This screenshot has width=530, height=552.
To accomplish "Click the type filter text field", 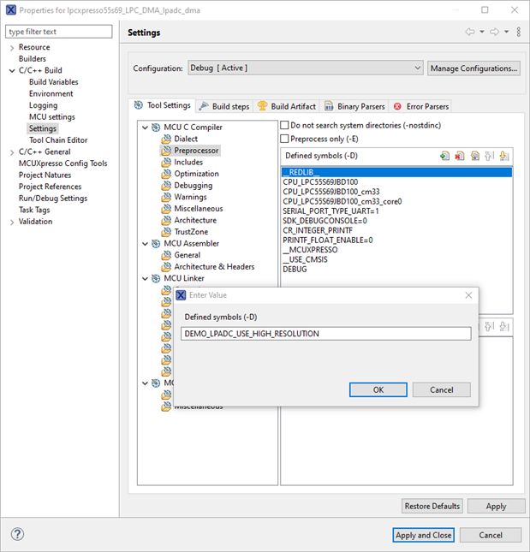I will click(59, 32).
